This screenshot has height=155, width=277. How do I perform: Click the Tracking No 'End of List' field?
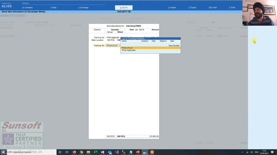point(113,46)
